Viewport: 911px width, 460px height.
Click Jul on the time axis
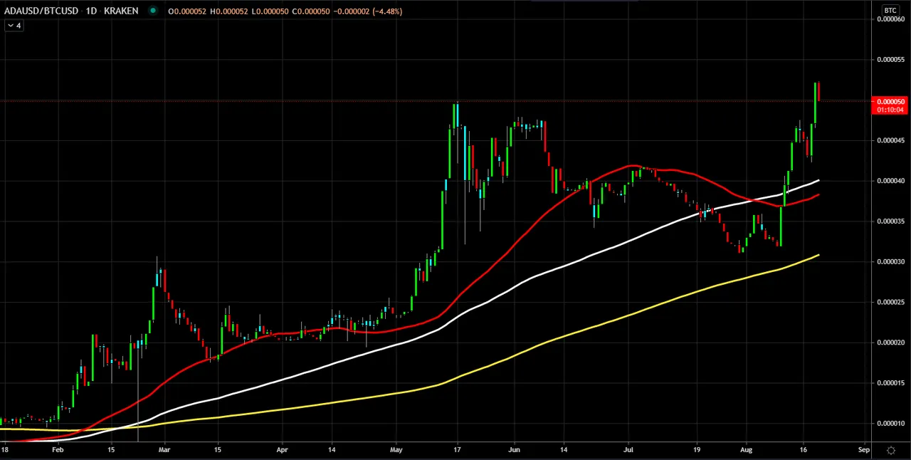click(x=628, y=450)
